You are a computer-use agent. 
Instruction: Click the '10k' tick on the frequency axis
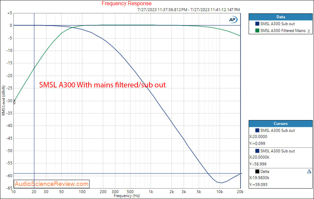point(220,192)
